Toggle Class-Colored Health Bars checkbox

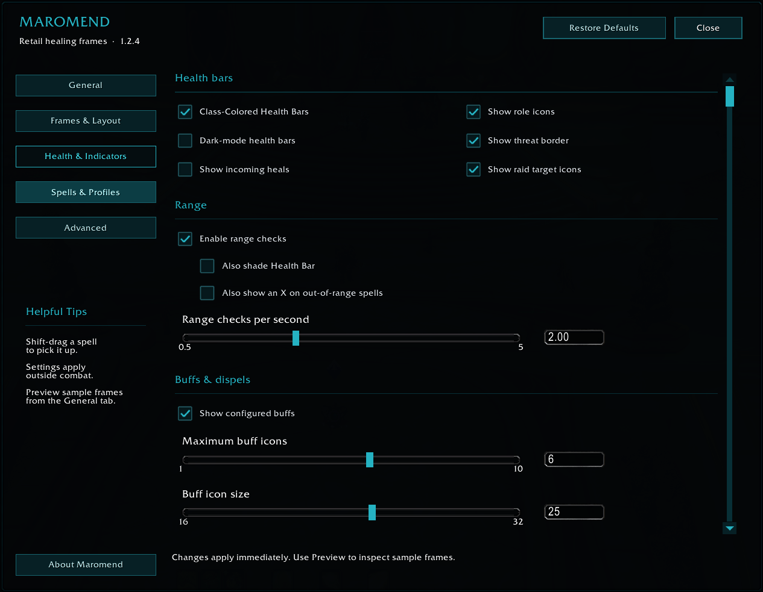pyautogui.click(x=185, y=112)
